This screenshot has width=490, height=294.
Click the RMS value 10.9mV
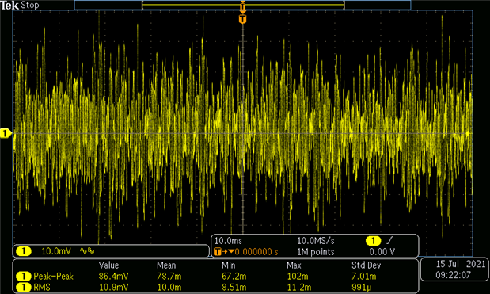click(x=113, y=287)
